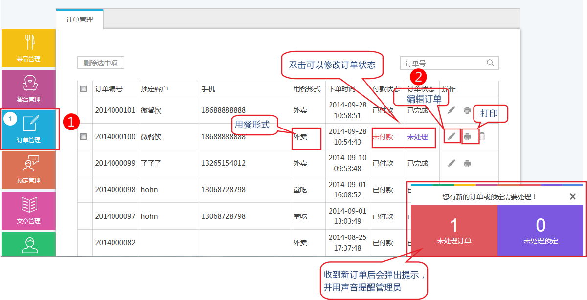Viewport: 587px width, 300px height.
Task: Click the trash icon for order 2014000100
Action: [x=482, y=137]
